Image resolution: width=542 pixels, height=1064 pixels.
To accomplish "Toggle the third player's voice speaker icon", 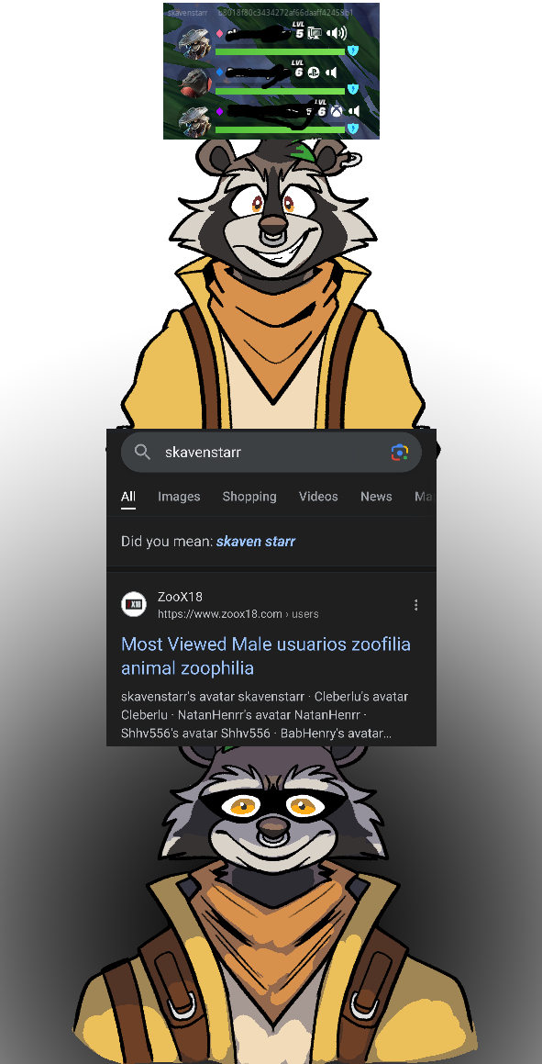I will click(354, 110).
